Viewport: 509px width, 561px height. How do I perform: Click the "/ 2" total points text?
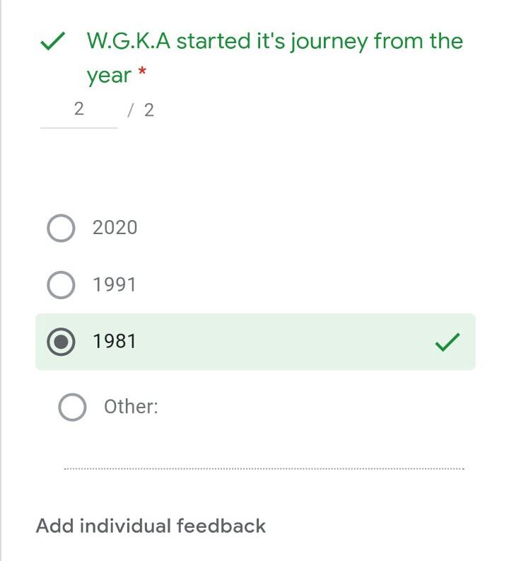(141, 110)
